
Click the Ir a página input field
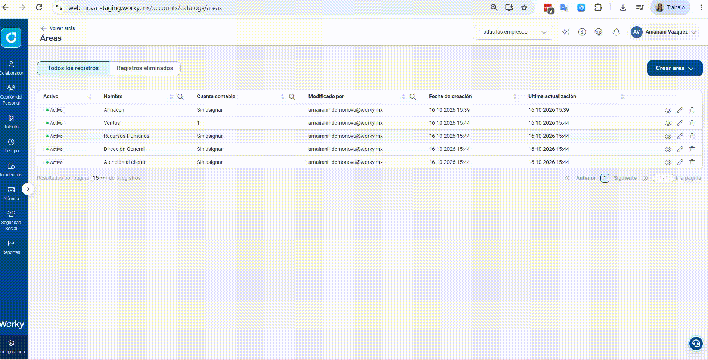[663, 178]
